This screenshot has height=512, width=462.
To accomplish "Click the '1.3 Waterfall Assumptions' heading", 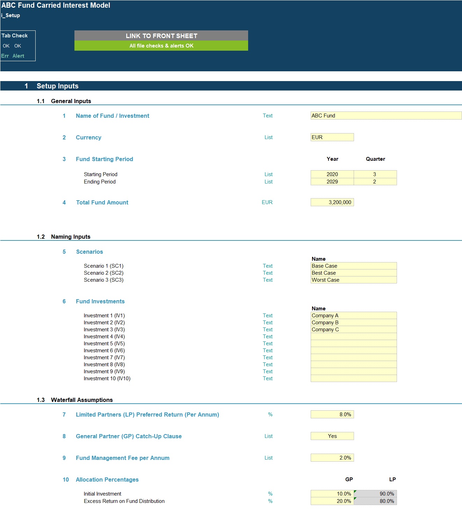I will [75, 400].
